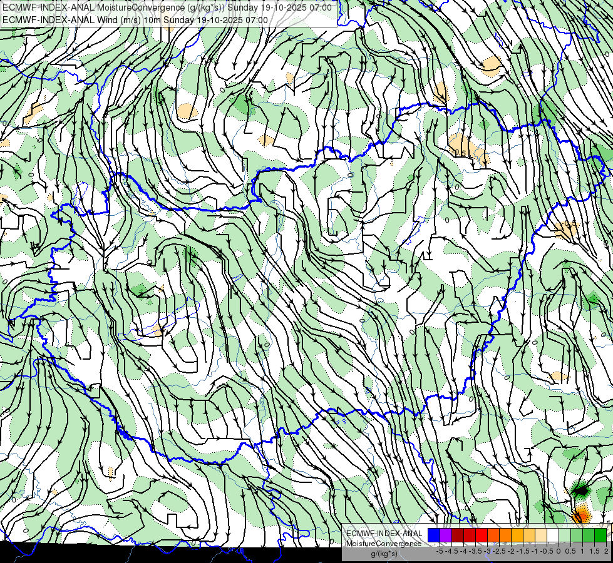This screenshot has height=563, width=613.
Task: Click the MoistureConvergence title line at top
Action: pos(167,8)
